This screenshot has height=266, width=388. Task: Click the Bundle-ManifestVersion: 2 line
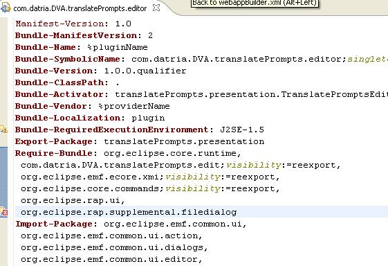84,35
